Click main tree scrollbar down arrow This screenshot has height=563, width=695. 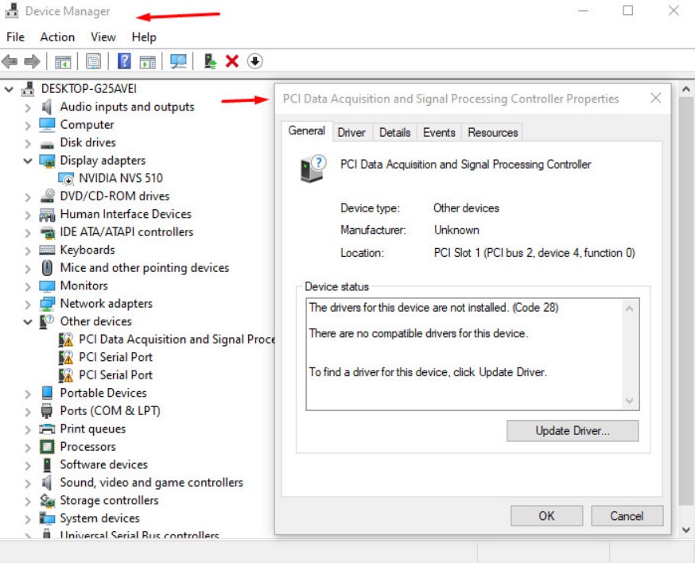(686, 530)
